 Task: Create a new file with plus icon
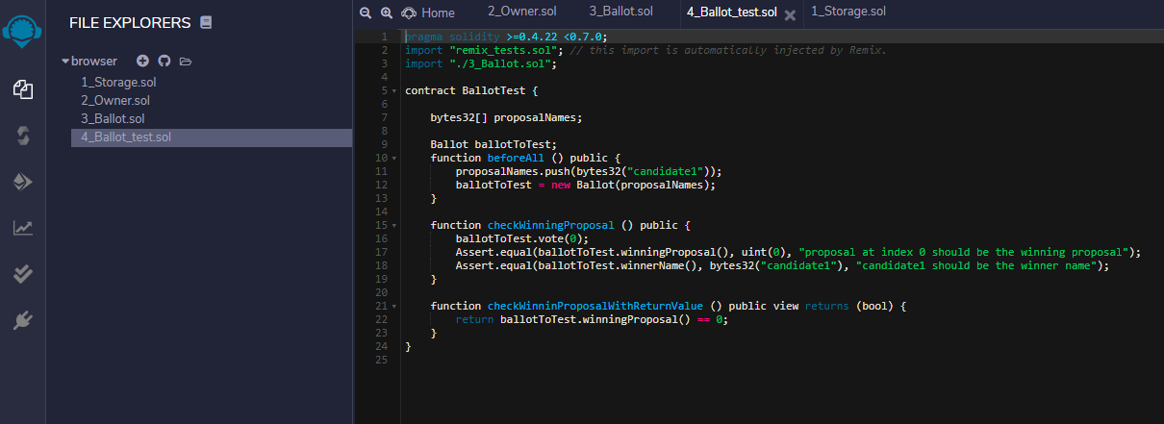(x=142, y=61)
